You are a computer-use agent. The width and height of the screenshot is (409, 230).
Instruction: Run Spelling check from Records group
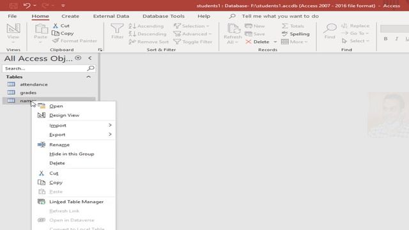coord(295,34)
